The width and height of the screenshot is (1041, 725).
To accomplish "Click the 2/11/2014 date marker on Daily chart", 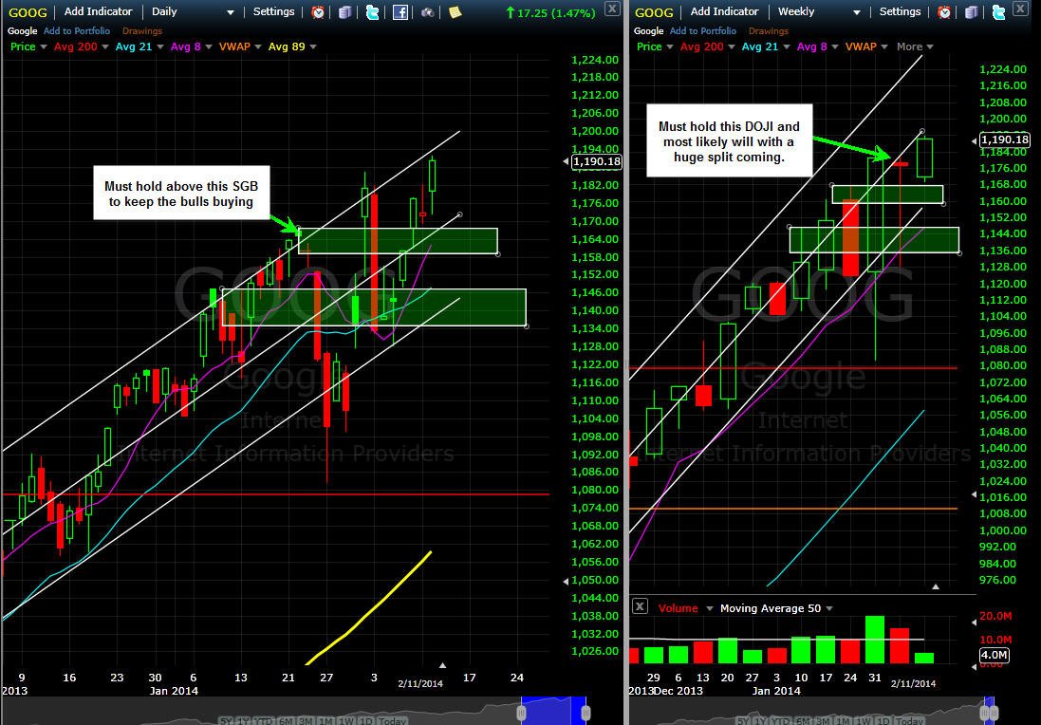I will [420, 683].
